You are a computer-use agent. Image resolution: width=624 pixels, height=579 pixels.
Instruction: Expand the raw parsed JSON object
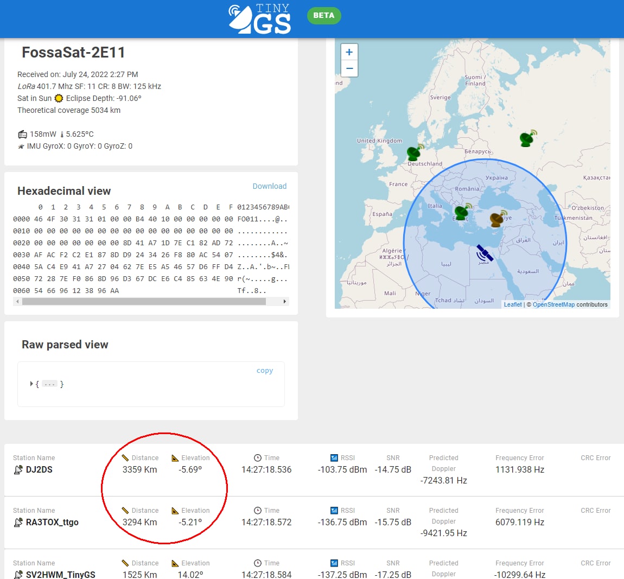pos(31,384)
